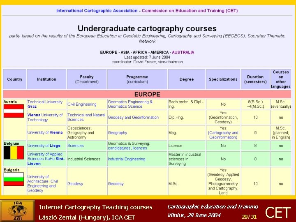The width and height of the screenshot is (296, 222).
Task: Click the EUROPE section banner
Action: (147, 94)
